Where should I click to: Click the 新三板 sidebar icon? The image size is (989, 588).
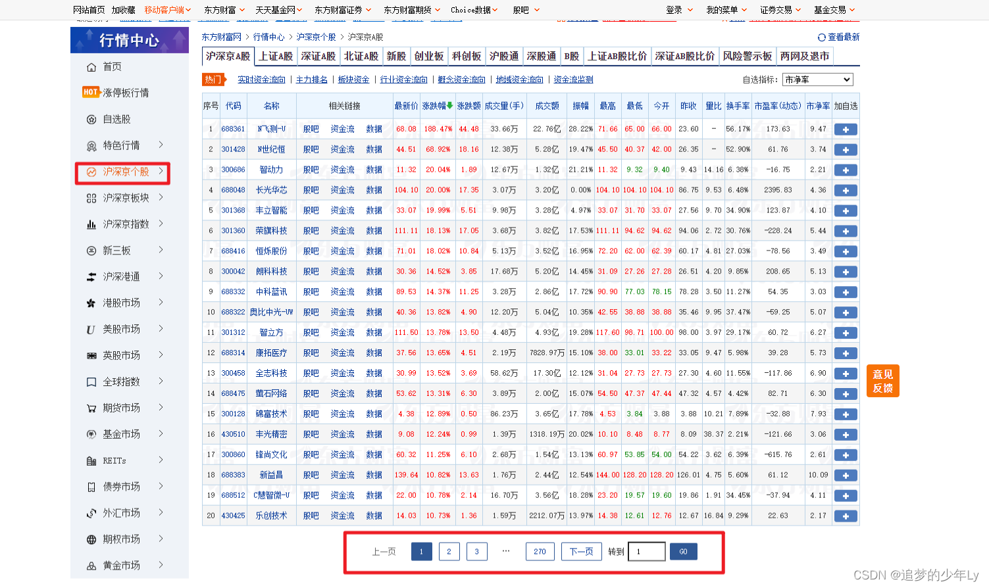click(x=91, y=251)
